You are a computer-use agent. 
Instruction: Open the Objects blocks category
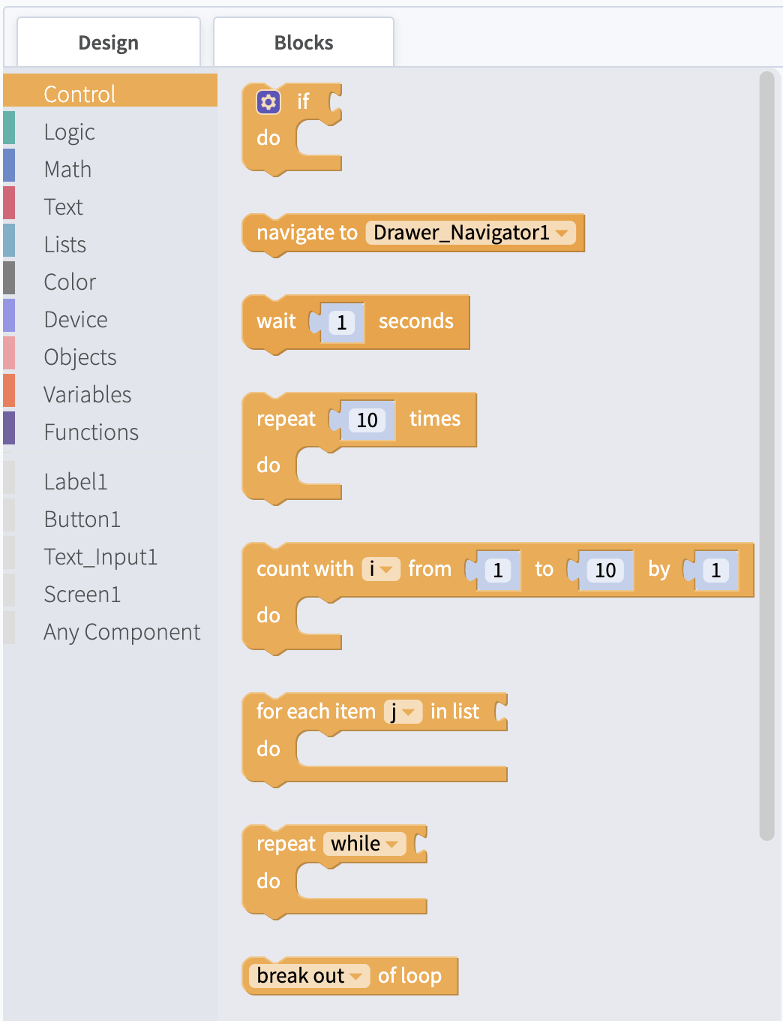[x=79, y=357]
